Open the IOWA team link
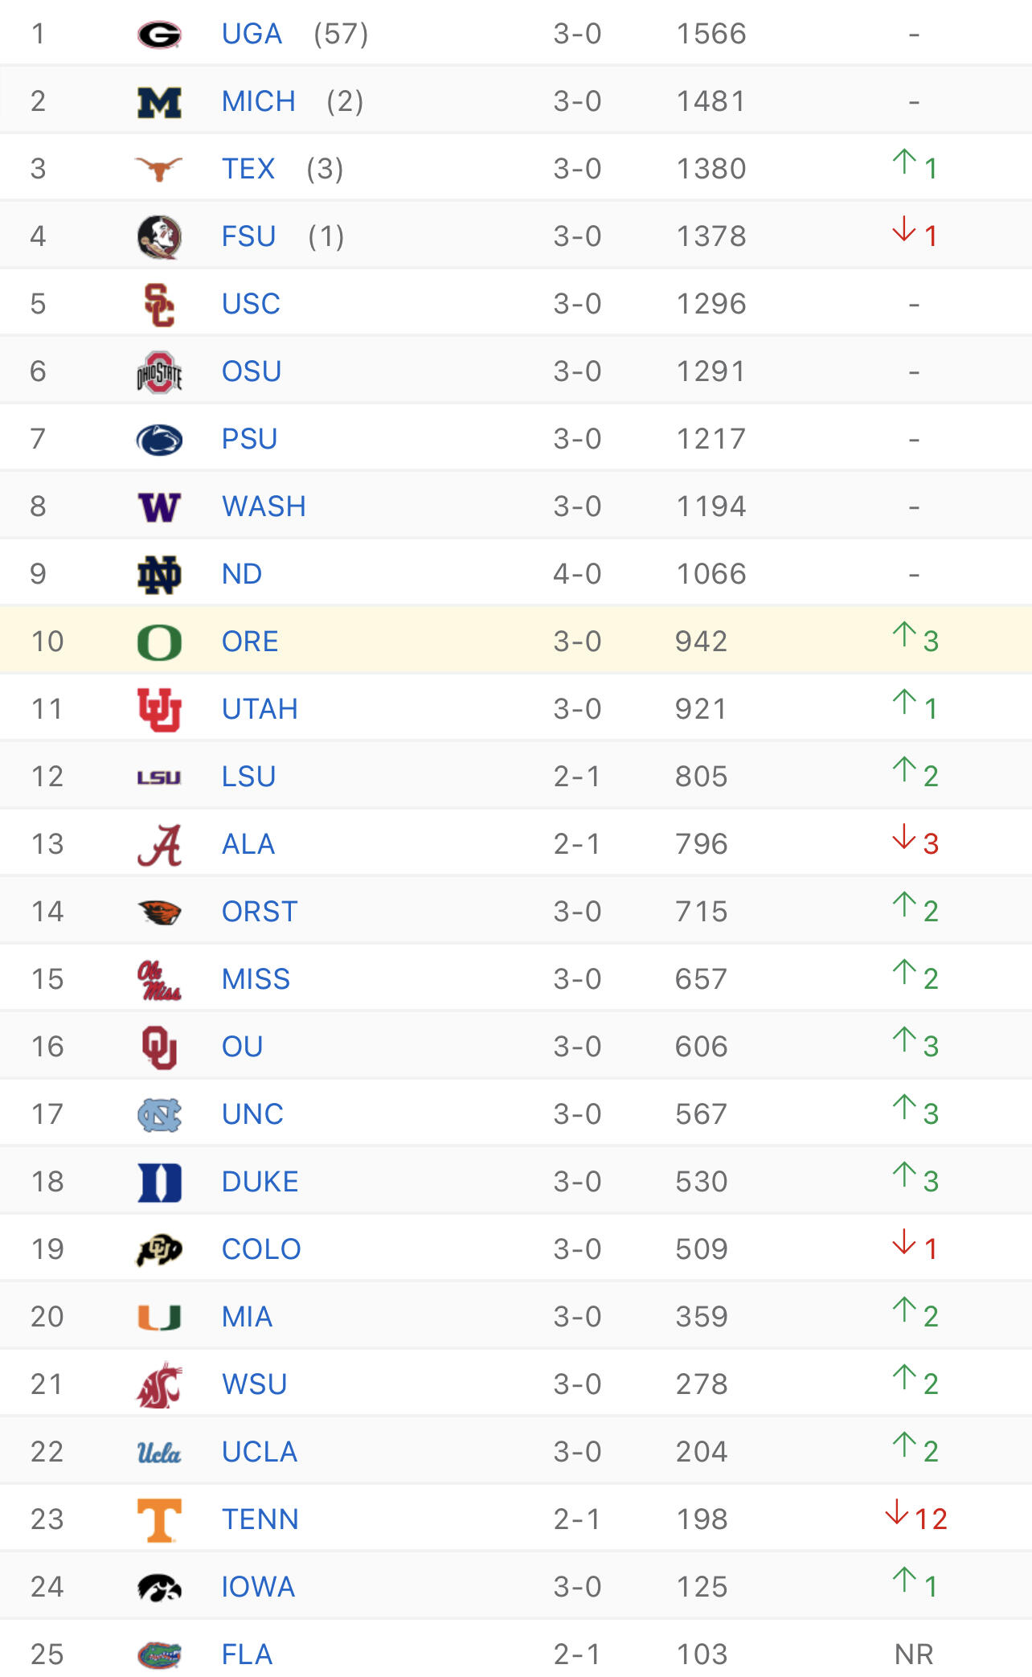This screenshot has width=1032, height=1677. click(258, 1587)
